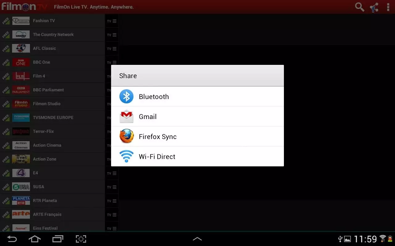395x246 pixels.
Task: Select the TV5MONDE EUROPE channel name
Action: click(x=53, y=117)
